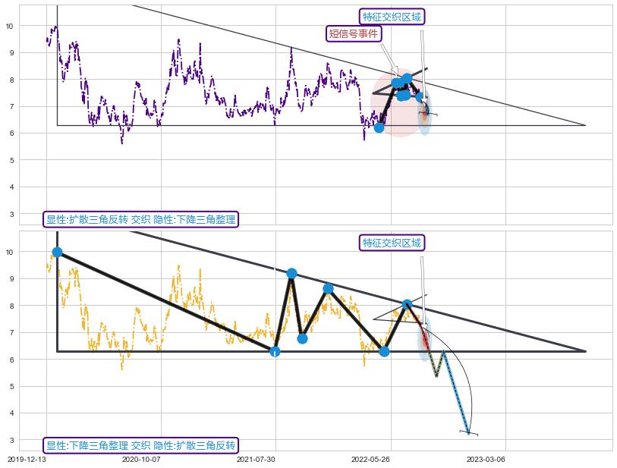Click the 短信号事件 annotation label
This screenshot has width=617, height=468.
point(354,33)
